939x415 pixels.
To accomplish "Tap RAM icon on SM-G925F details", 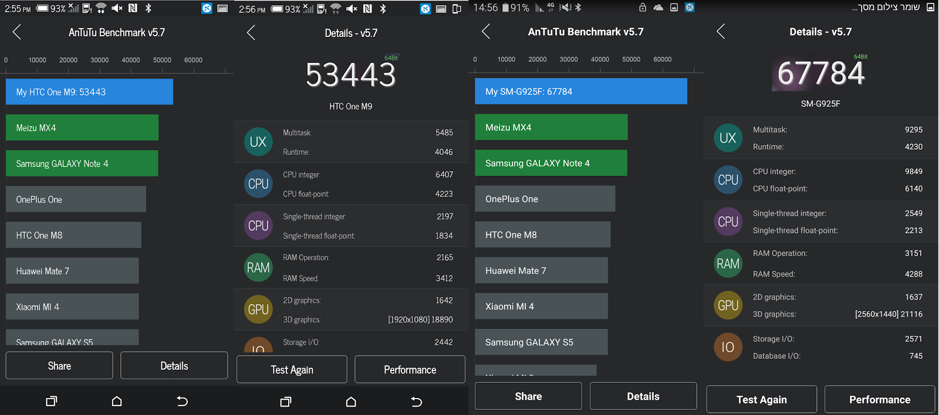I will [728, 264].
